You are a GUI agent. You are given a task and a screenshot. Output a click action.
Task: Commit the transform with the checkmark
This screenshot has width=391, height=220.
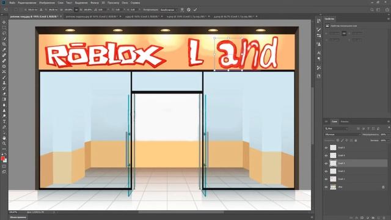(x=195, y=10)
